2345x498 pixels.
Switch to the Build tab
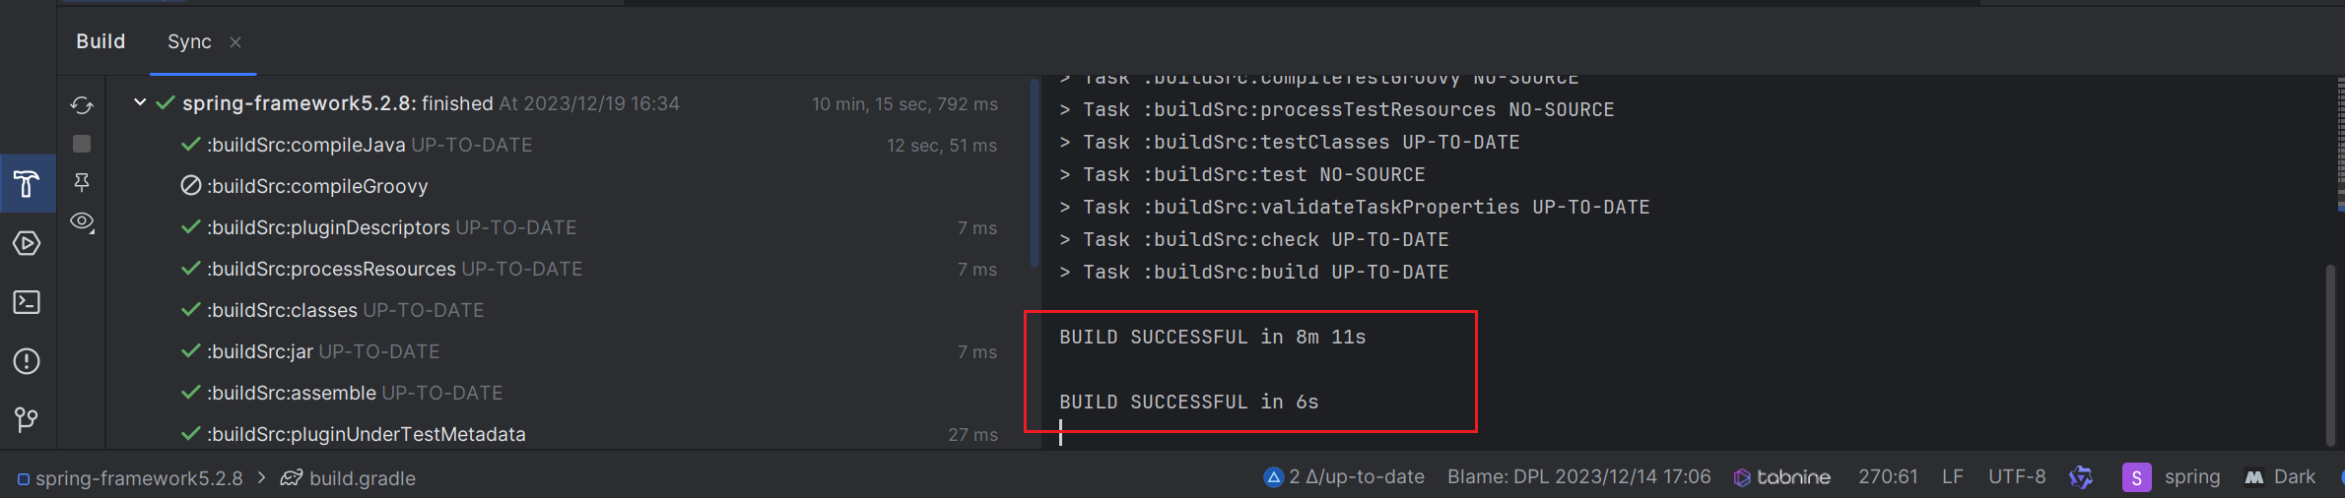(x=100, y=41)
